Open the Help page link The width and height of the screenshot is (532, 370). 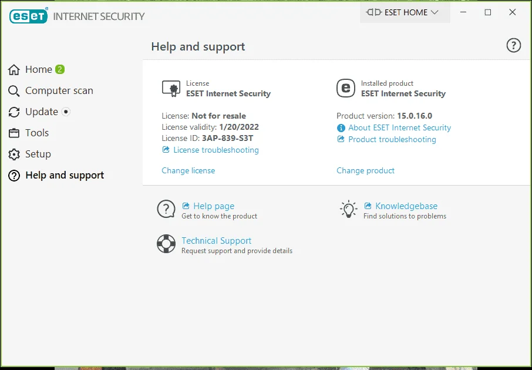click(214, 206)
